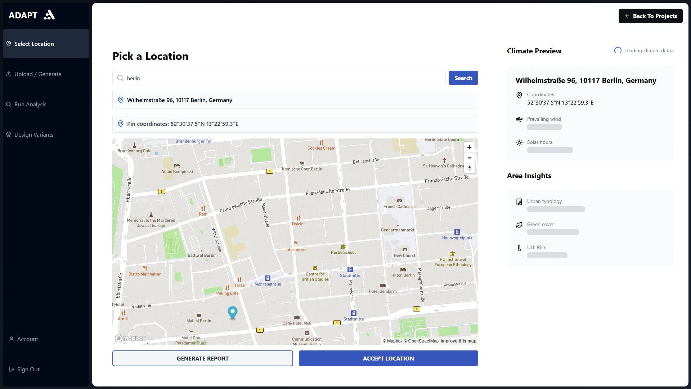
Task: Go to Run Analysis step
Action: pos(46,104)
